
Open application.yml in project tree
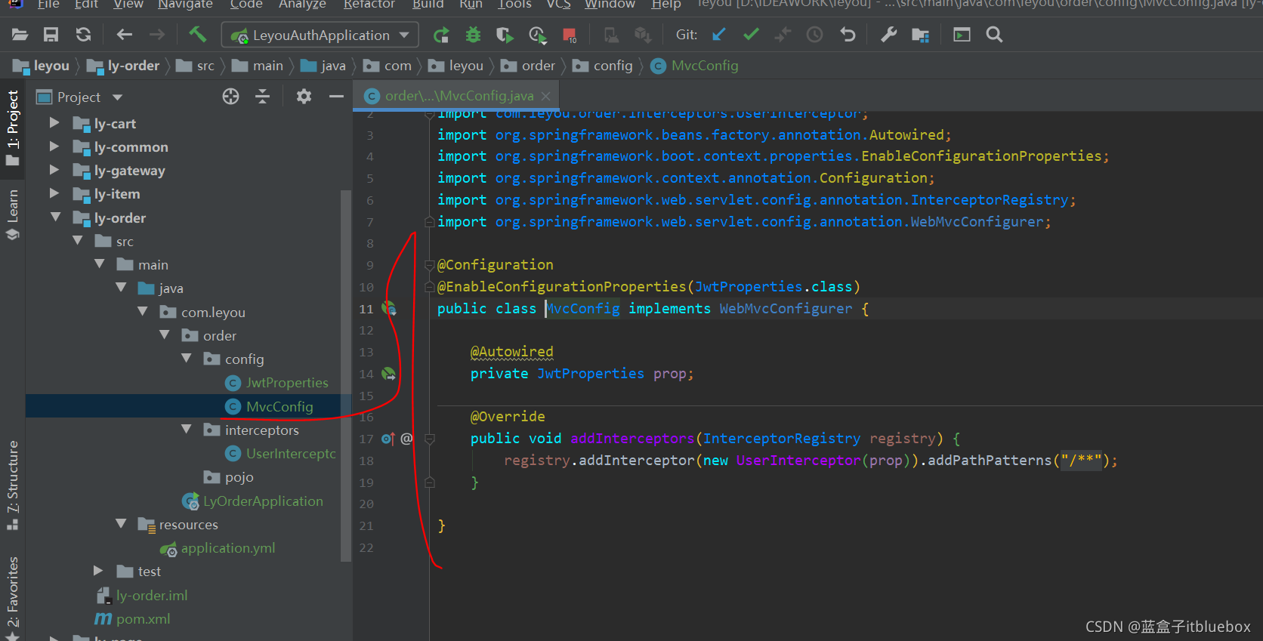click(x=228, y=548)
